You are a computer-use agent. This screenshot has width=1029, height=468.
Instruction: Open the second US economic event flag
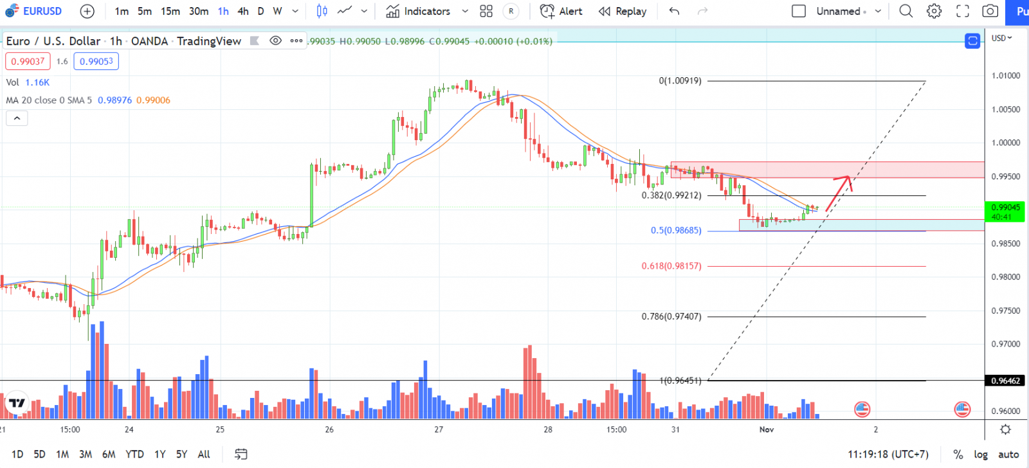(962, 409)
